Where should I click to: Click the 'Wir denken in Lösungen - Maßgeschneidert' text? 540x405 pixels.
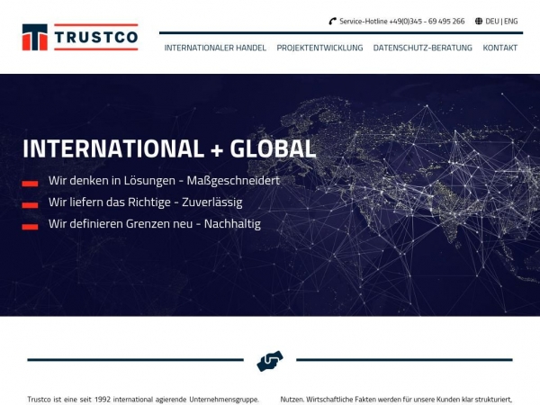tap(164, 180)
